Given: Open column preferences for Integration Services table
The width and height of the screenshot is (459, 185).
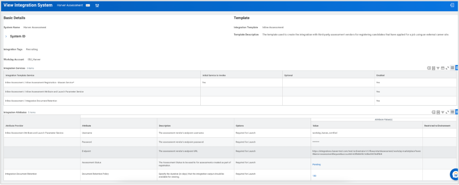Looking at the screenshot, I should [x=442, y=68].
